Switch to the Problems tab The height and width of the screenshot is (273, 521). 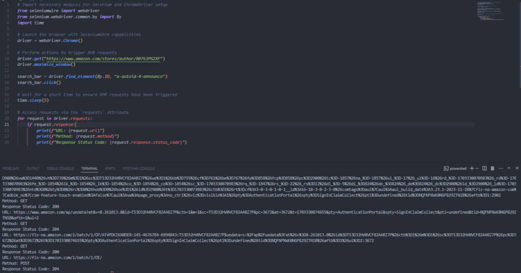click(x=10, y=168)
